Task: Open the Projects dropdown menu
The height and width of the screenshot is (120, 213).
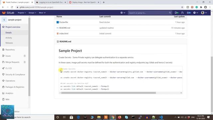Action: (x=22, y=13)
